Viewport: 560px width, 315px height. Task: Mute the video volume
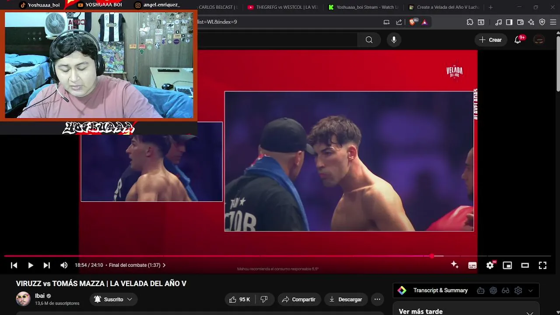coord(64,265)
